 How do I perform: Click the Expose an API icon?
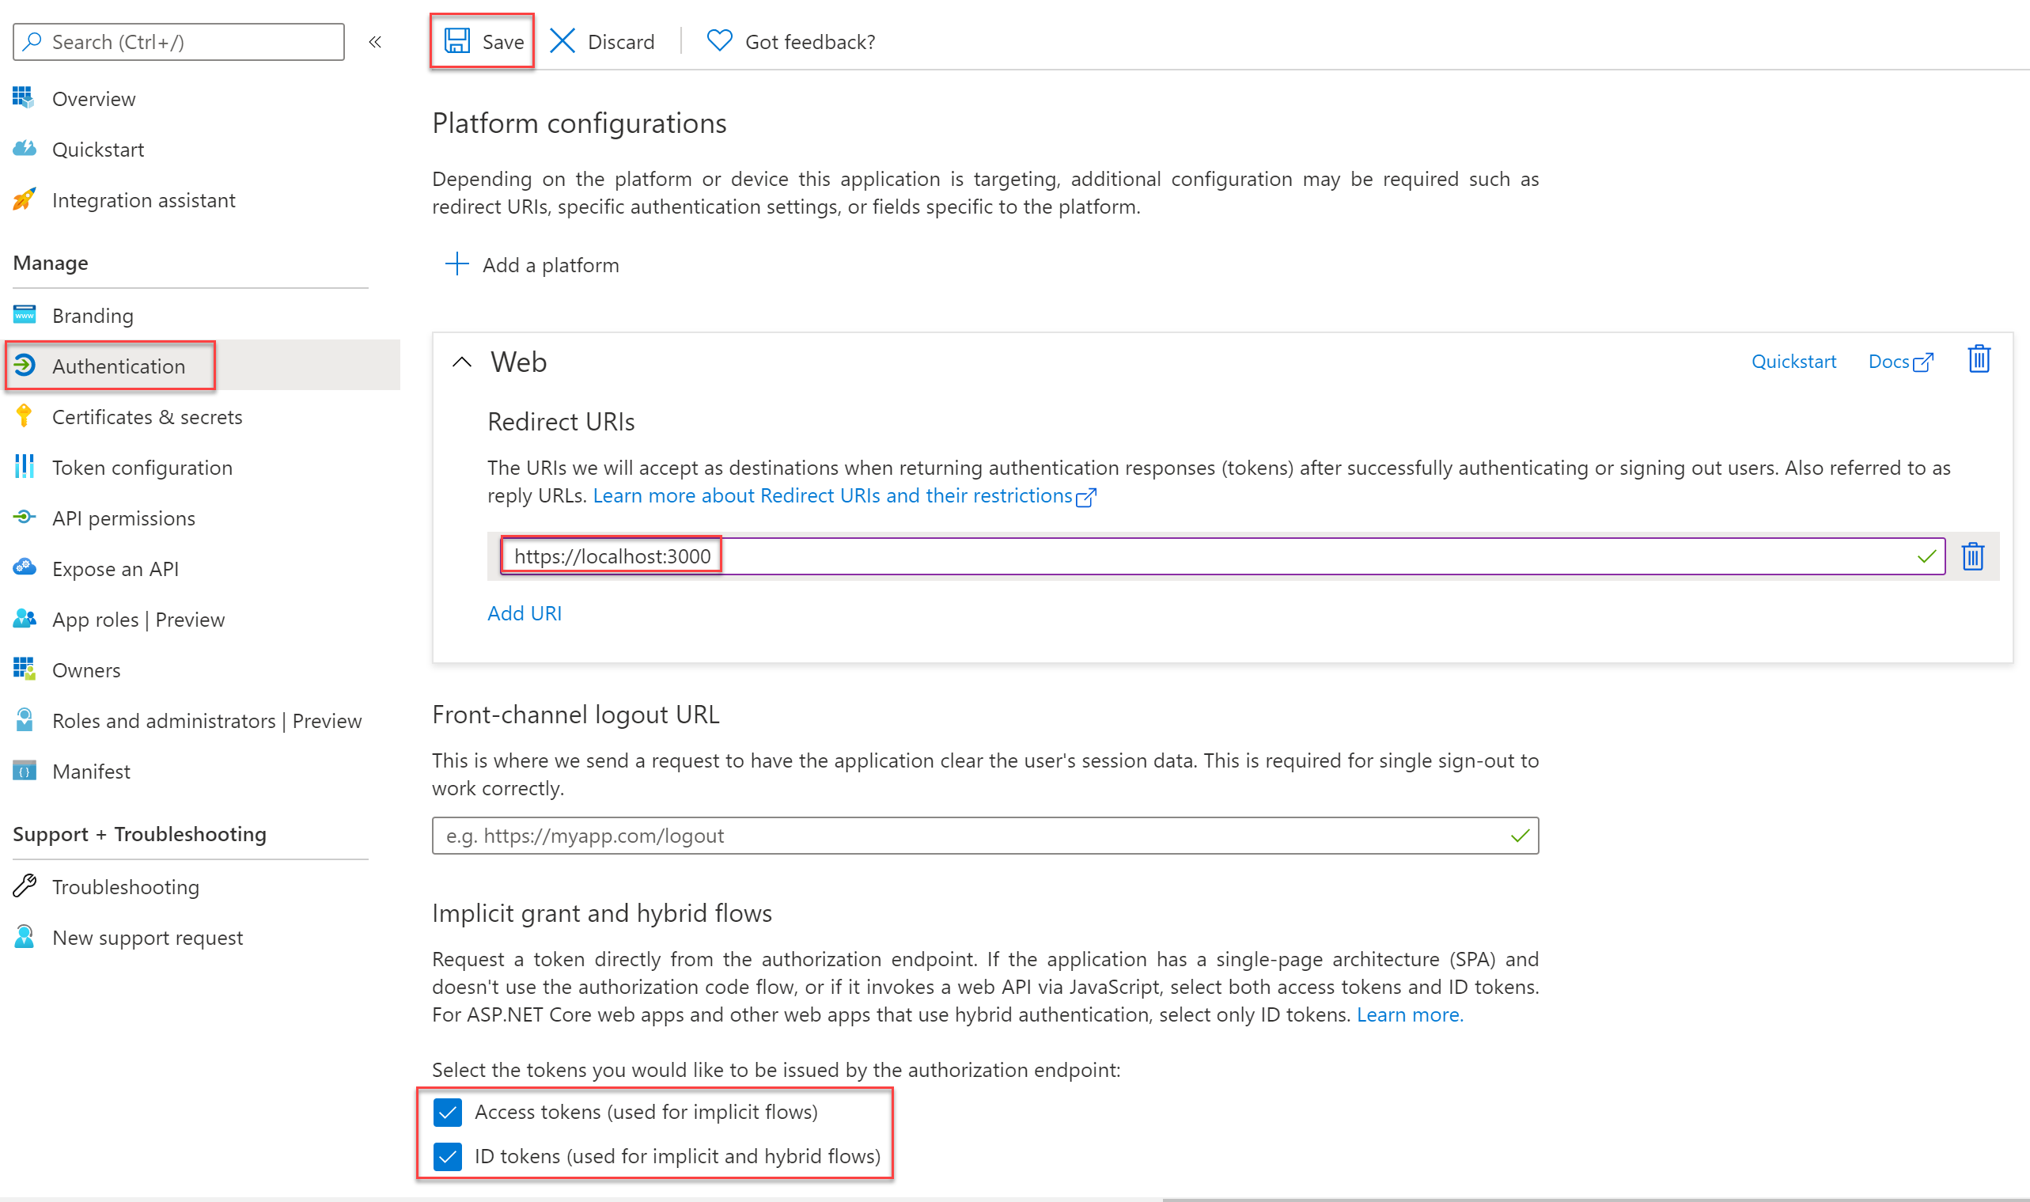[x=25, y=568]
